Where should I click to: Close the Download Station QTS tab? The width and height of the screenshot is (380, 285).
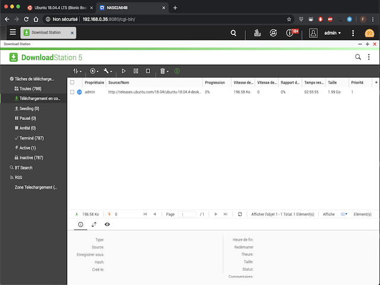click(x=72, y=33)
